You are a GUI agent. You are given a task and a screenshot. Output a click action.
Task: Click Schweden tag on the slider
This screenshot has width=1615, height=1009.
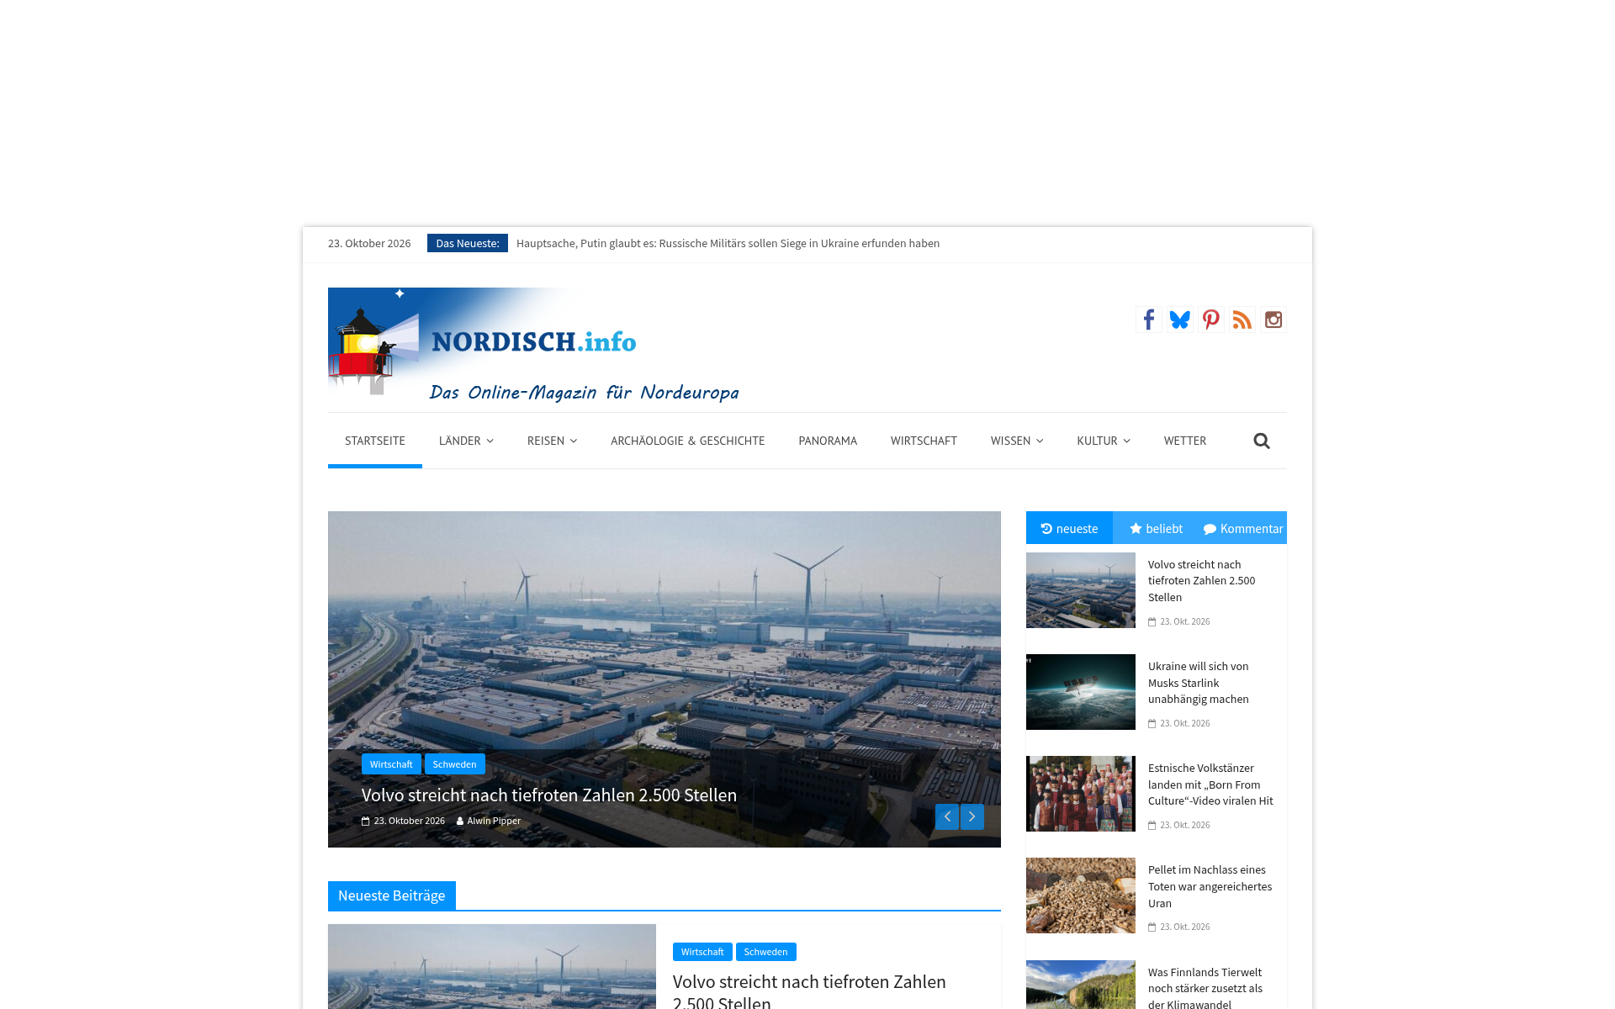454,764
